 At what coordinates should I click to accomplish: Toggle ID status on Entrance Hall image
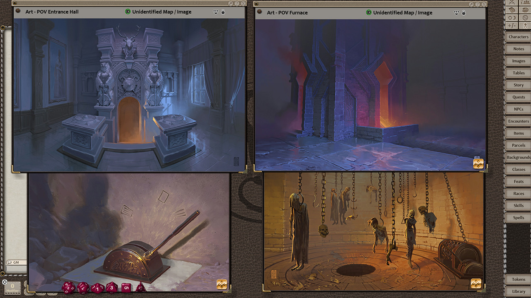(x=128, y=12)
